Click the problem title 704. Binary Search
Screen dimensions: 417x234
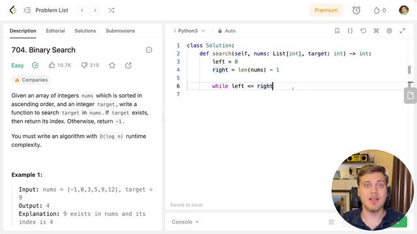(44, 50)
